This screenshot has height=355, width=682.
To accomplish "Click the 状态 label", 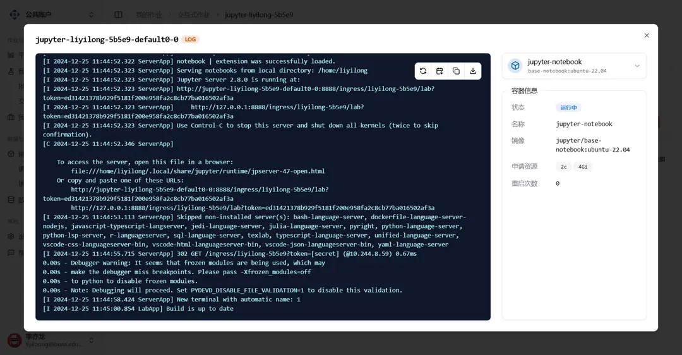I will [518, 107].
